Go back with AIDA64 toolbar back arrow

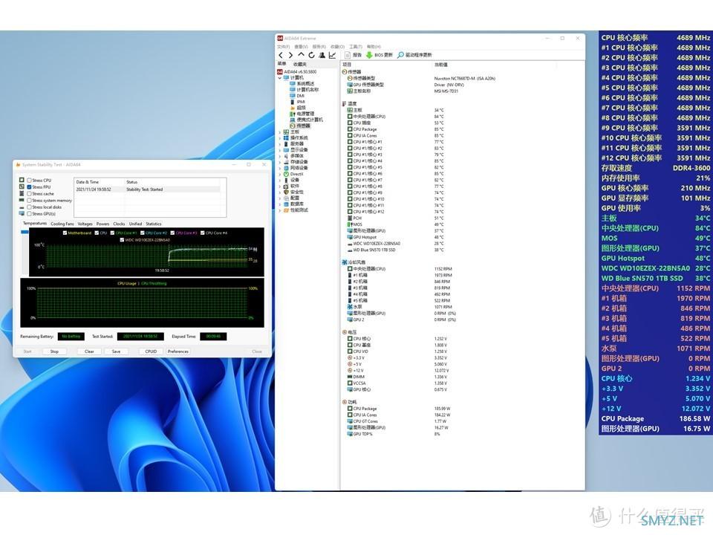281,55
